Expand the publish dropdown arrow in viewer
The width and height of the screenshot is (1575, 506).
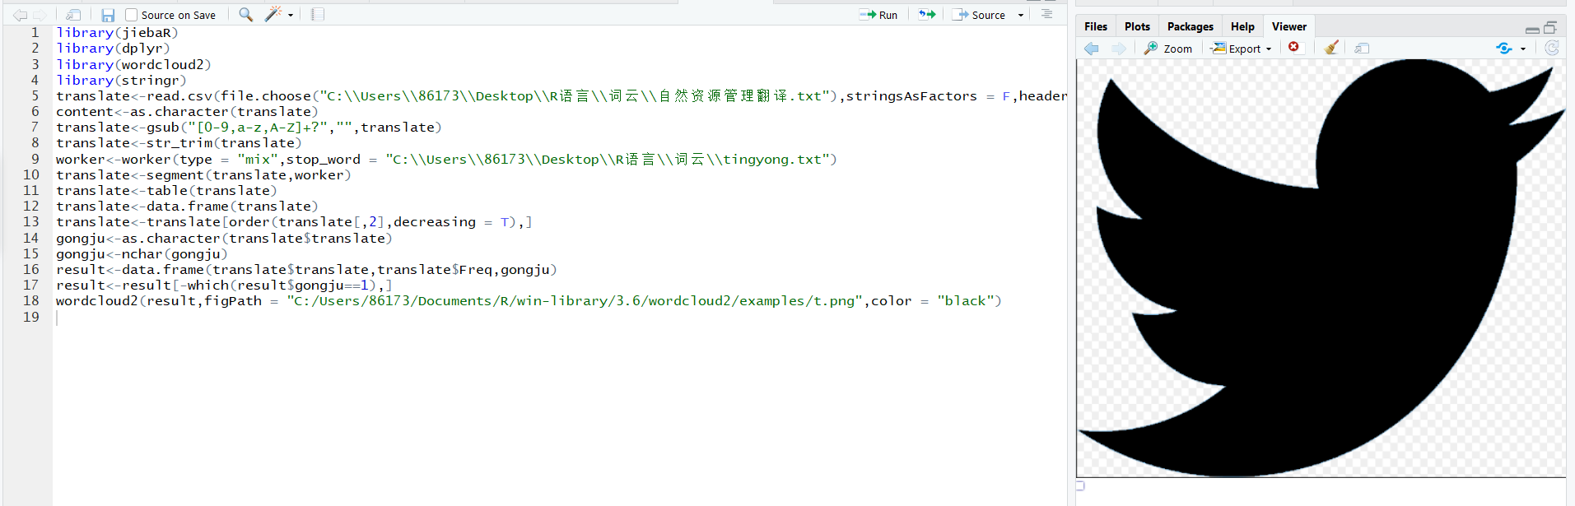coord(1523,49)
